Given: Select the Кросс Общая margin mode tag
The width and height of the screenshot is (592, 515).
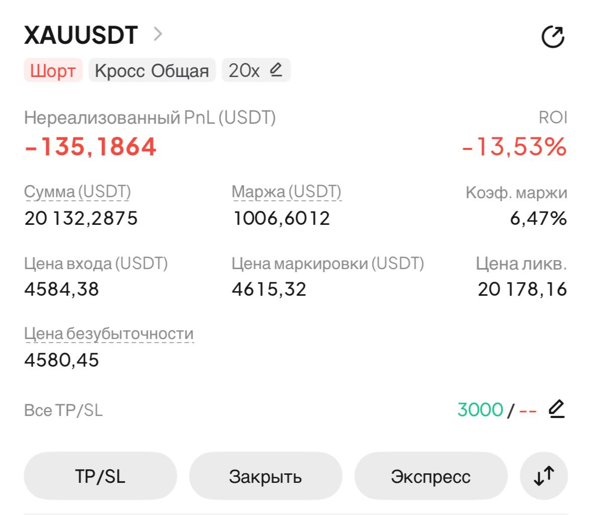Looking at the screenshot, I should 152,70.
